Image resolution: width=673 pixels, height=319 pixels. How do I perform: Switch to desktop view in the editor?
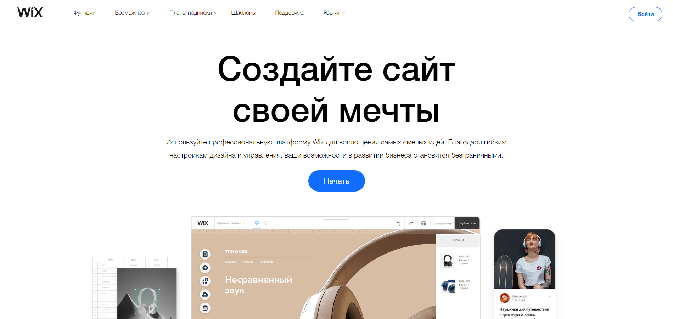[256, 223]
